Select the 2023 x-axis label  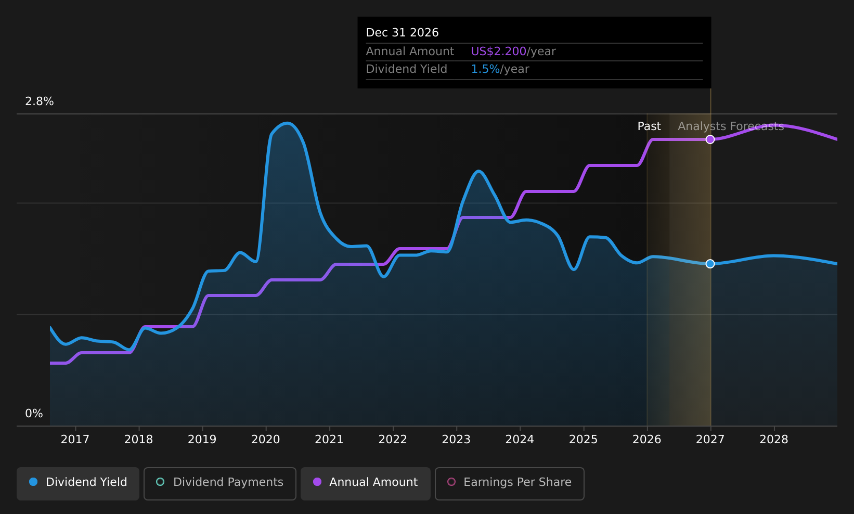[x=456, y=440]
